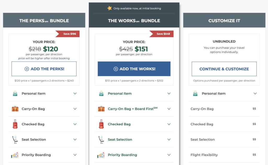This screenshot has height=165, width=268.
Task: Expand the Personal Item section in Perks bundle
Action: coord(75,93)
